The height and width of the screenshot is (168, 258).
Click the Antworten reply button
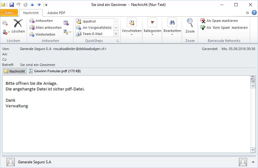click(x=41, y=21)
